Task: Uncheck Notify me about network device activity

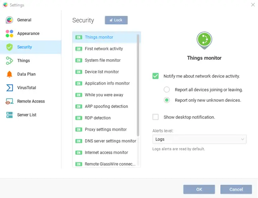Action: 156,76
